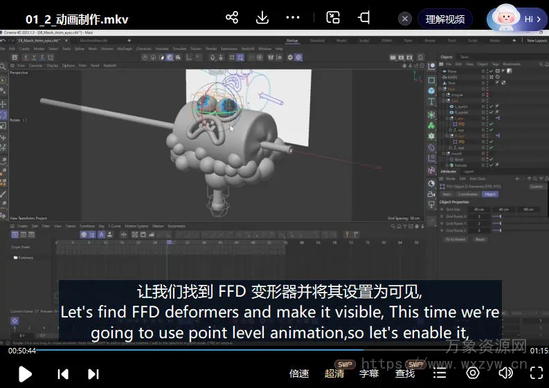Open the three-dot more options menu
Viewport: 549px width, 388px height.
tap(293, 18)
